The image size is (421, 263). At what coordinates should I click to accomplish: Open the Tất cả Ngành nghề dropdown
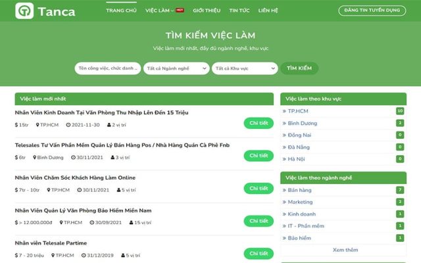[x=176, y=68]
